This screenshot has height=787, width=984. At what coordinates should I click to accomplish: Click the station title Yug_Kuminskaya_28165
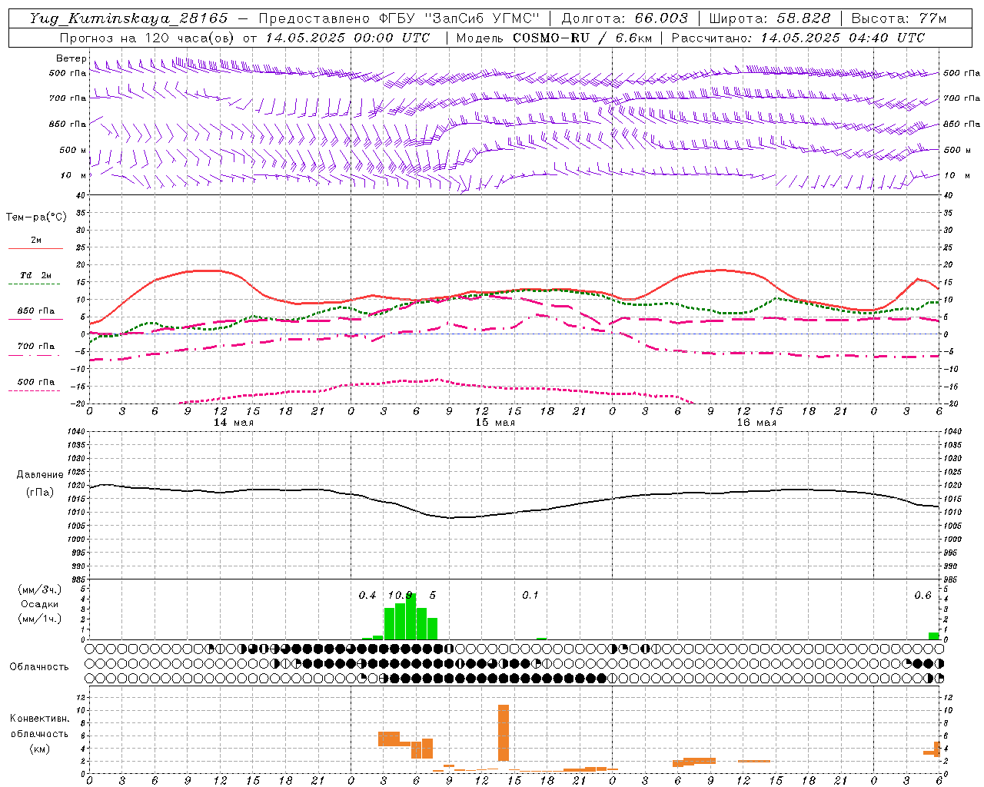click(128, 18)
